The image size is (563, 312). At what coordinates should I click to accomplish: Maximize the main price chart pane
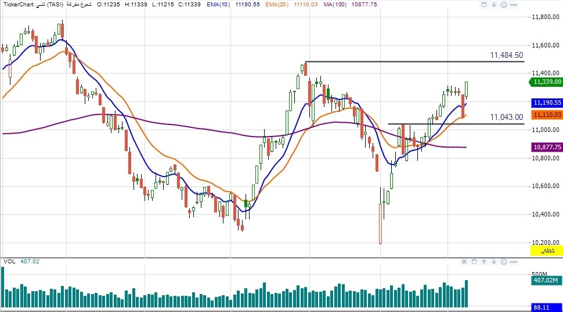click(x=485, y=4)
